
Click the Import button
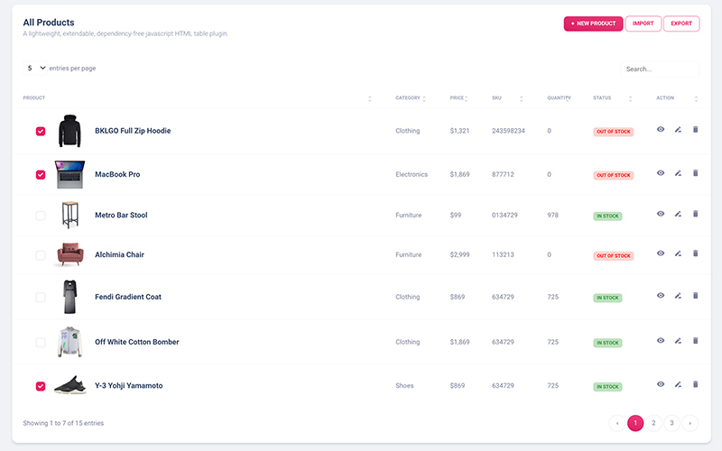click(643, 23)
